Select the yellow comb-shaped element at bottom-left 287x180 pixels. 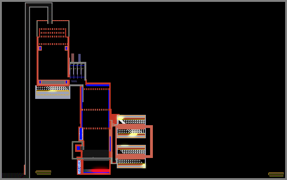[44, 172]
